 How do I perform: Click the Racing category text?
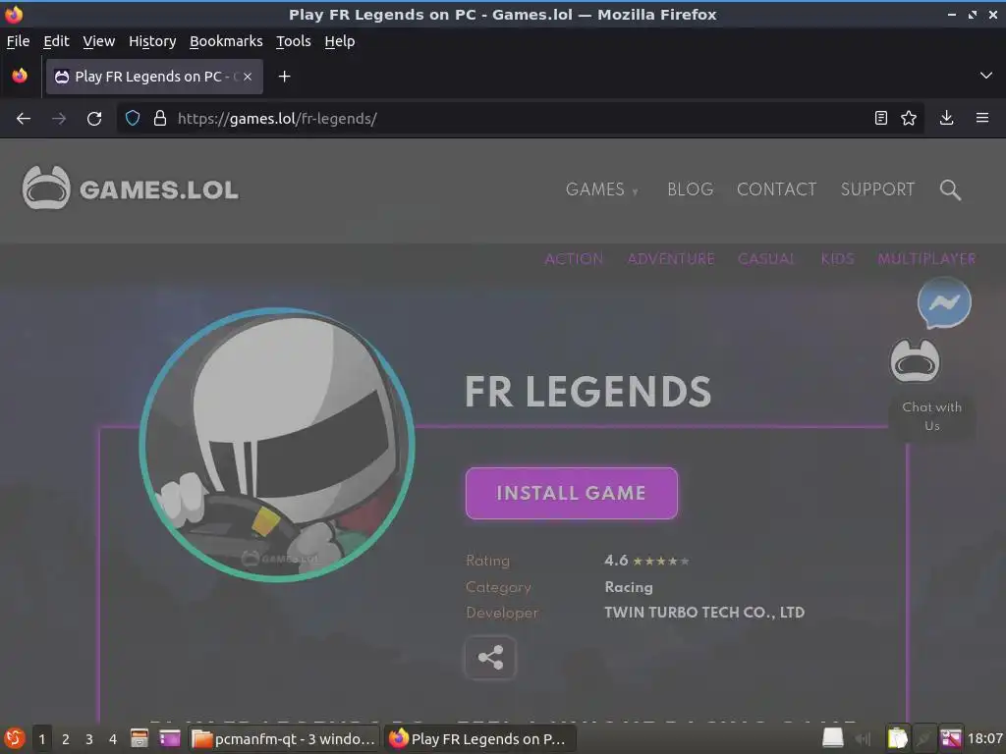pyautogui.click(x=629, y=587)
